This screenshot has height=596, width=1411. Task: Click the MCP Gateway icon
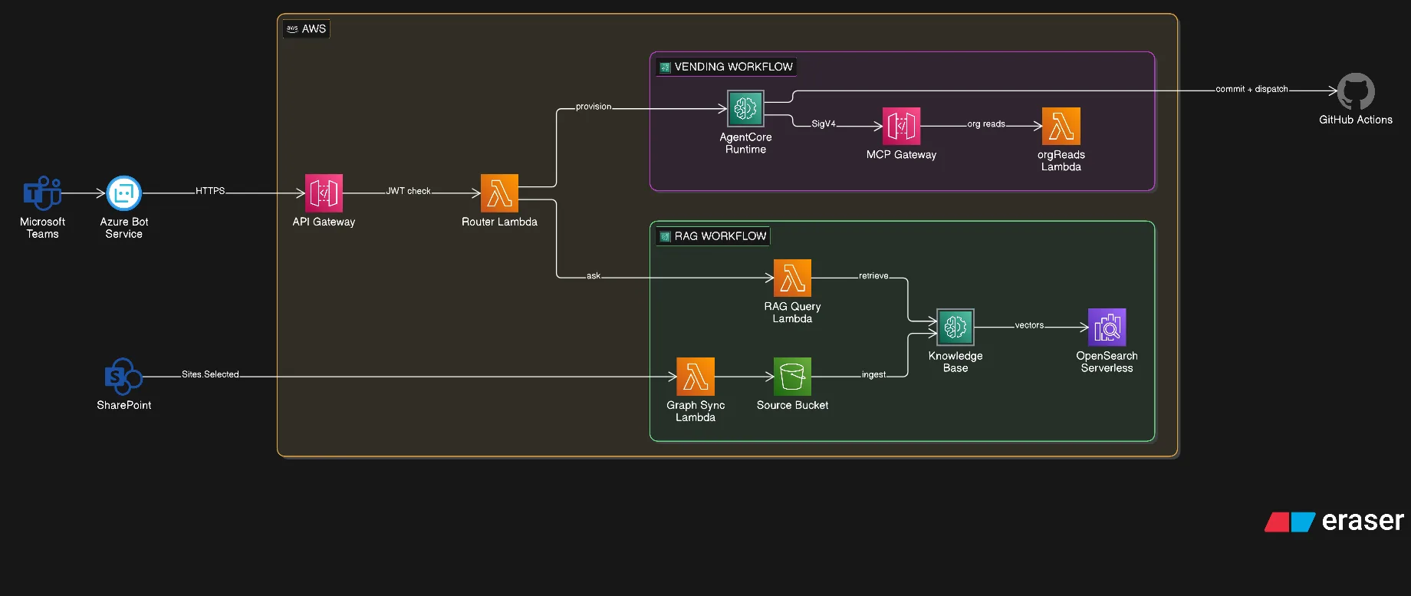pyautogui.click(x=902, y=126)
